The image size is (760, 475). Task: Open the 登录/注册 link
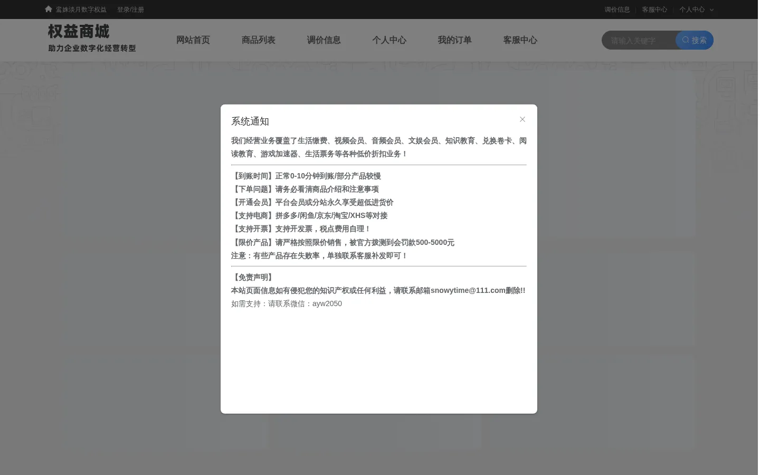130,9
